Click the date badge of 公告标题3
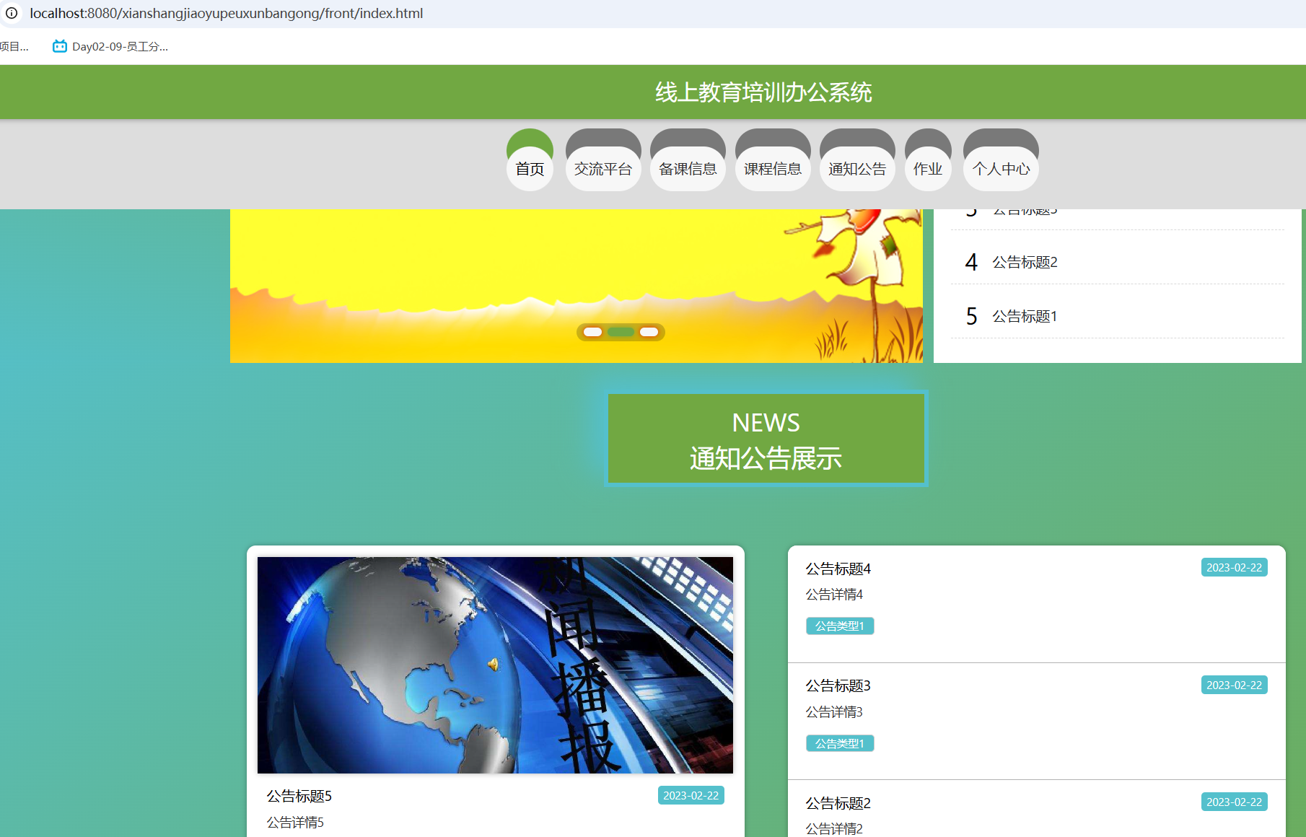This screenshot has width=1306, height=837. click(1234, 685)
